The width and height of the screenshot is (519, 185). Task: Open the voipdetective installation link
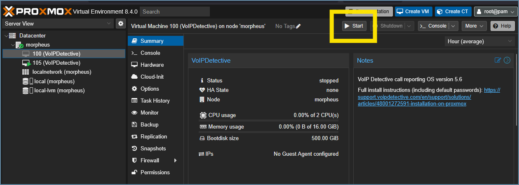(x=429, y=97)
